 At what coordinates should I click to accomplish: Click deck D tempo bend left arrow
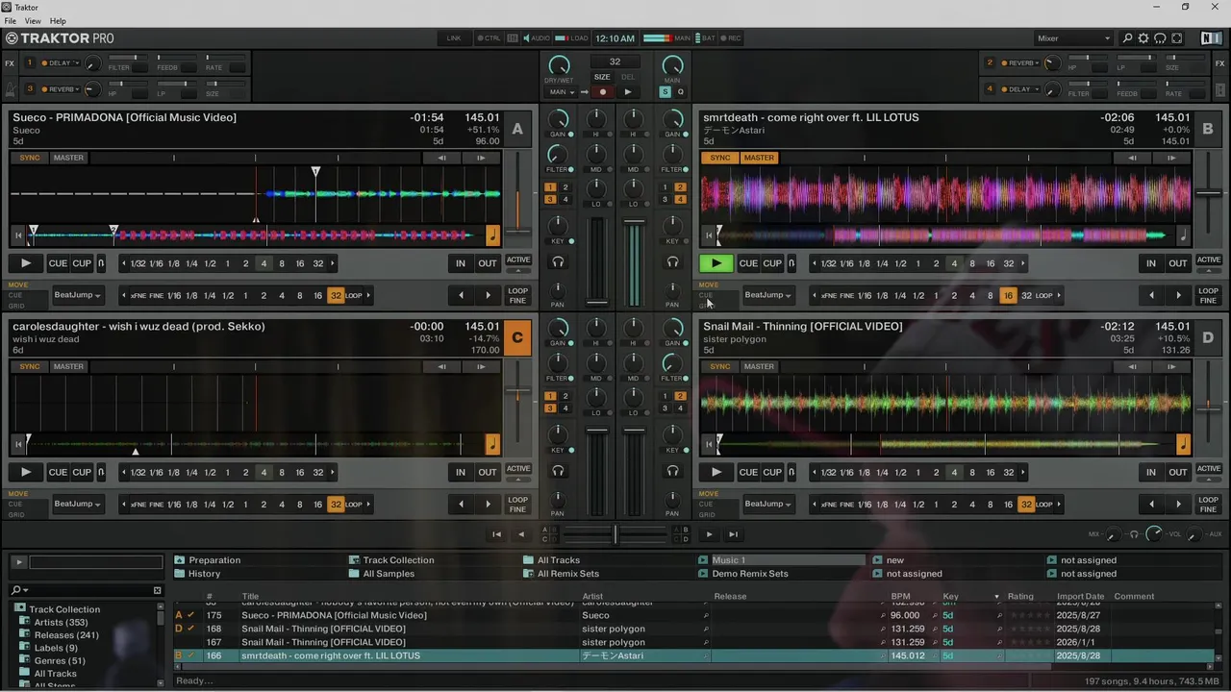(1132, 366)
